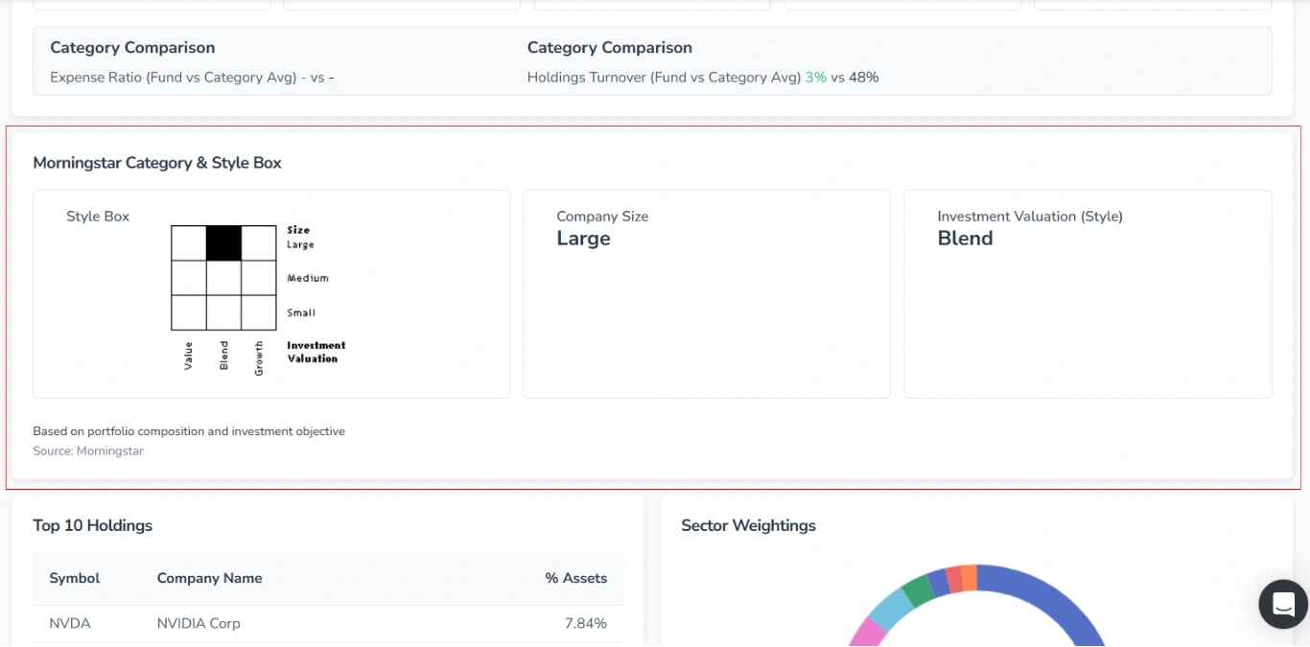The height and width of the screenshot is (647, 1310).
Task: Select the Large Growth style box cell
Action: click(259, 243)
